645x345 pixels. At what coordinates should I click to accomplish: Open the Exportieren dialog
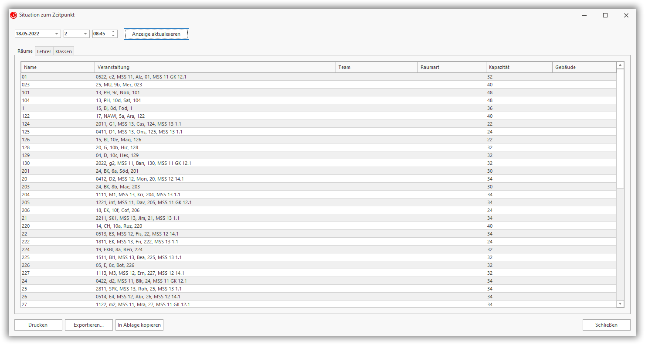pyautogui.click(x=88, y=325)
